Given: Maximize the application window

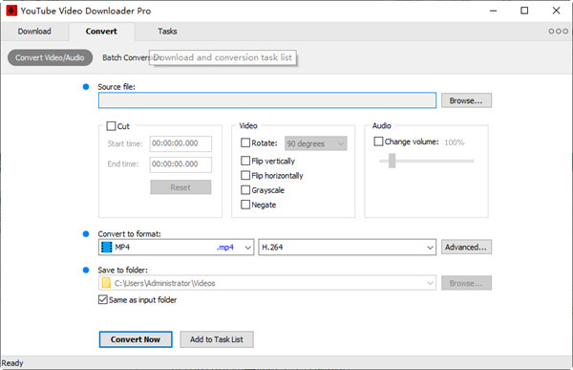Looking at the screenshot, I should [524, 11].
